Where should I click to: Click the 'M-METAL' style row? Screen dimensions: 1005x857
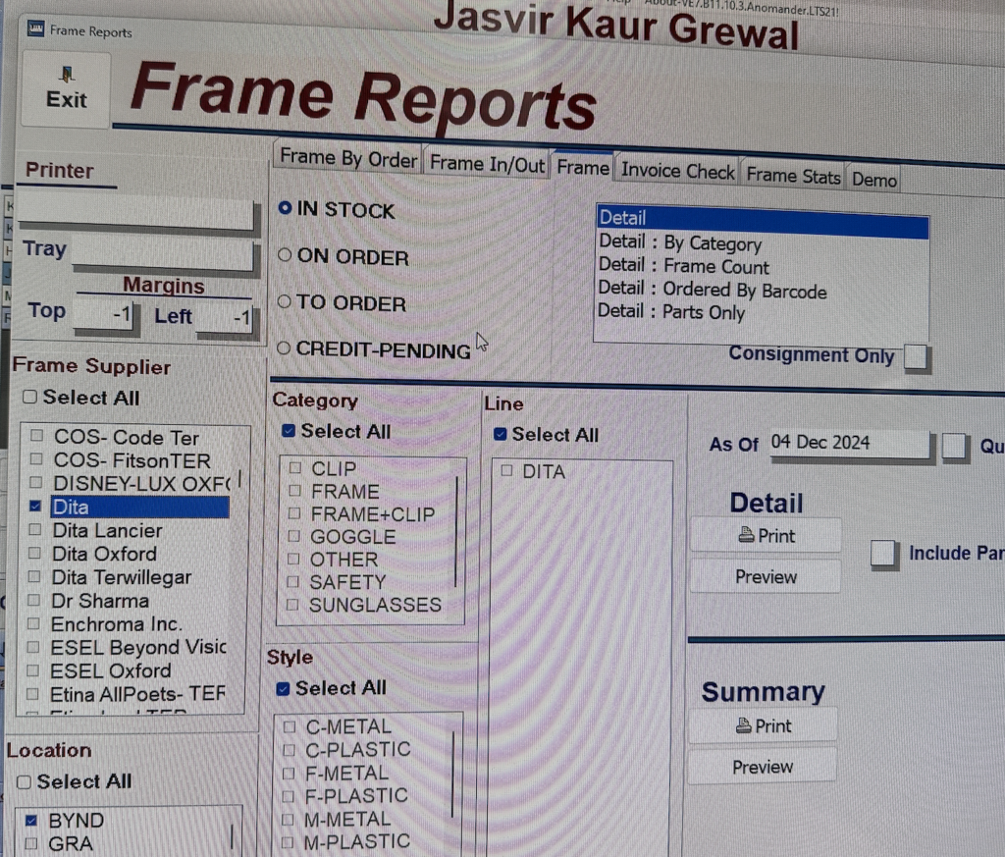click(346, 819)
